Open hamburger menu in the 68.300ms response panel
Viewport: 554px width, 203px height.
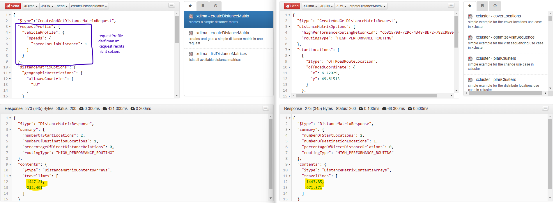545,108
